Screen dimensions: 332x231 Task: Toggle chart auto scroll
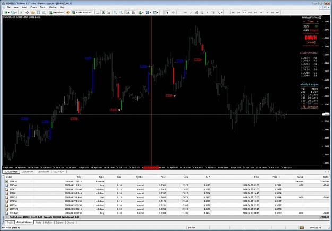[127, 13]
